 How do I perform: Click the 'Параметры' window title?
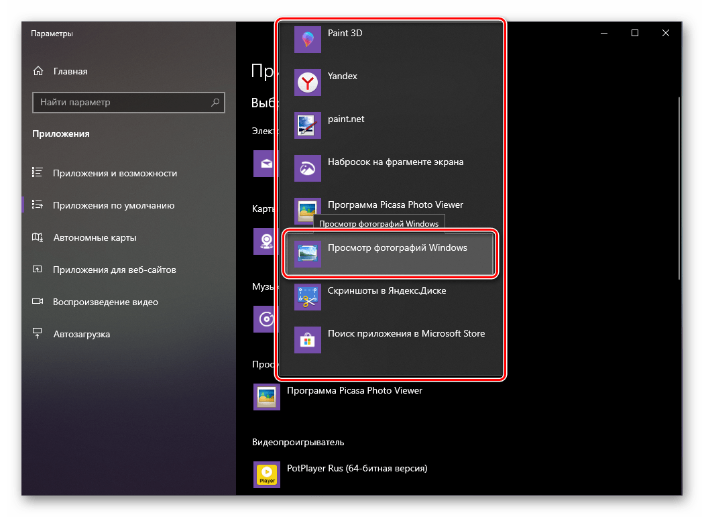[x=52, y=34]
